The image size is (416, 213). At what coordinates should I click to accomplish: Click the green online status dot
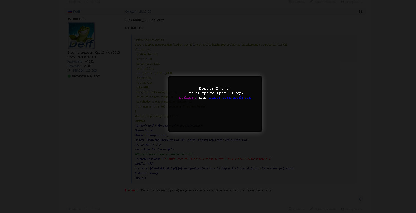[x=69, y=76]
